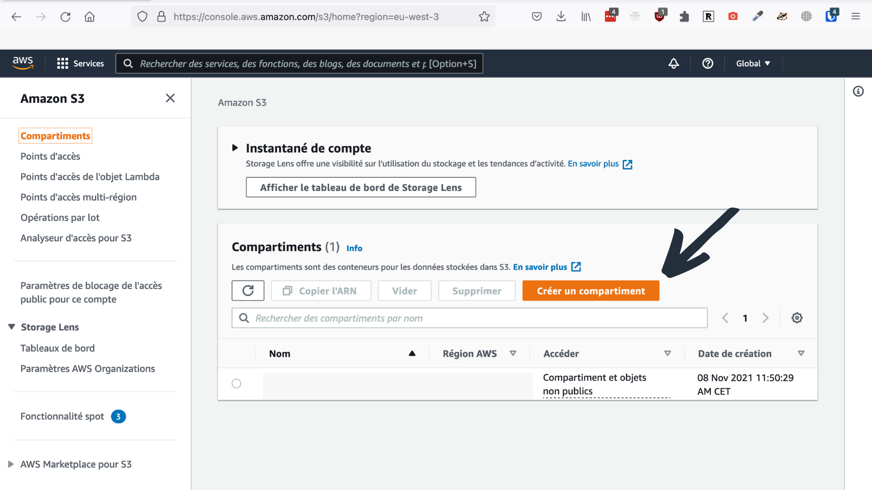Open the compartiments preferences gear
The height and width of the screenshot is (490, 872).
[x=797, y=318]
